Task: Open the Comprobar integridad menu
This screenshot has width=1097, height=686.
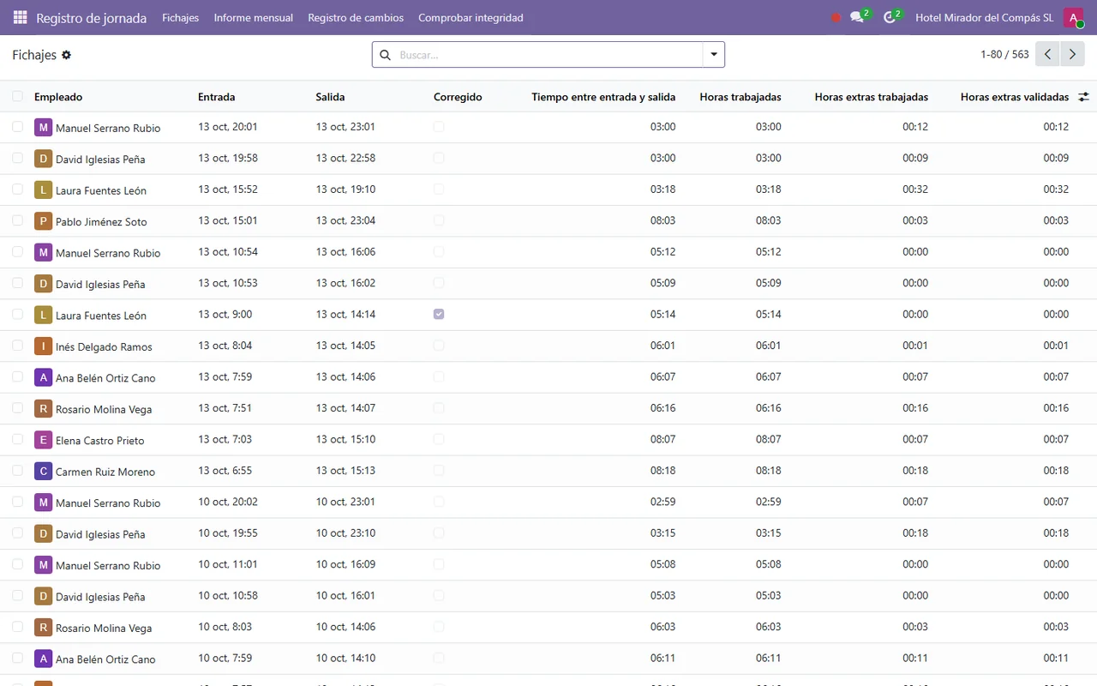Action: (471, 17)
